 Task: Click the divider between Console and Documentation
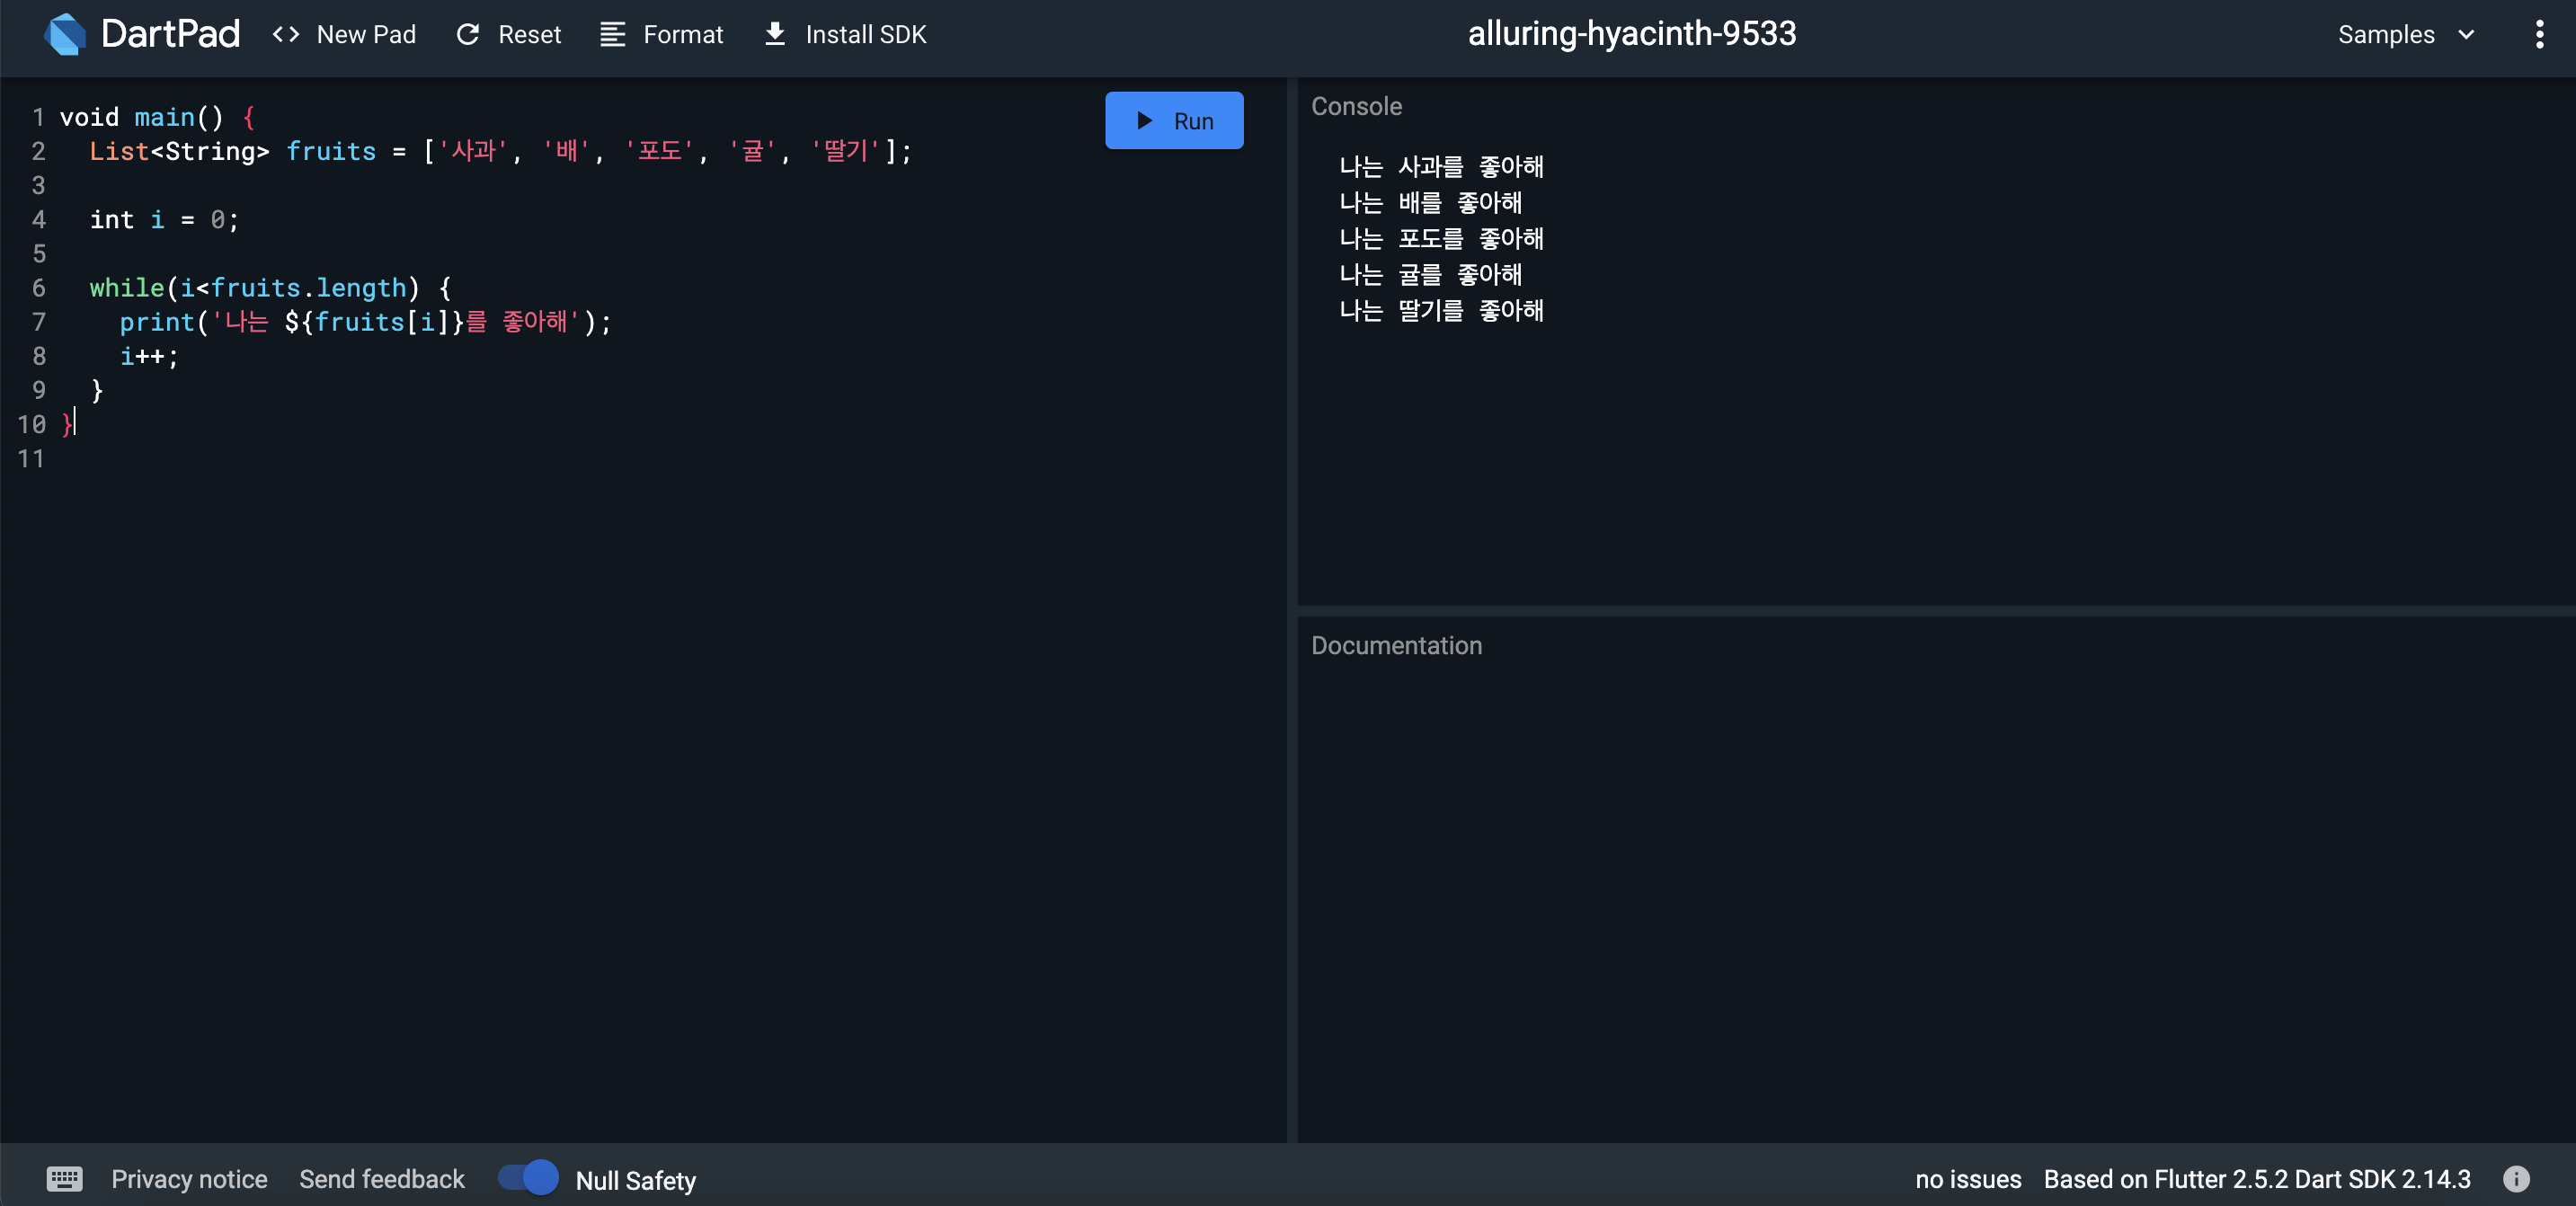click(x=1935, y=610)
